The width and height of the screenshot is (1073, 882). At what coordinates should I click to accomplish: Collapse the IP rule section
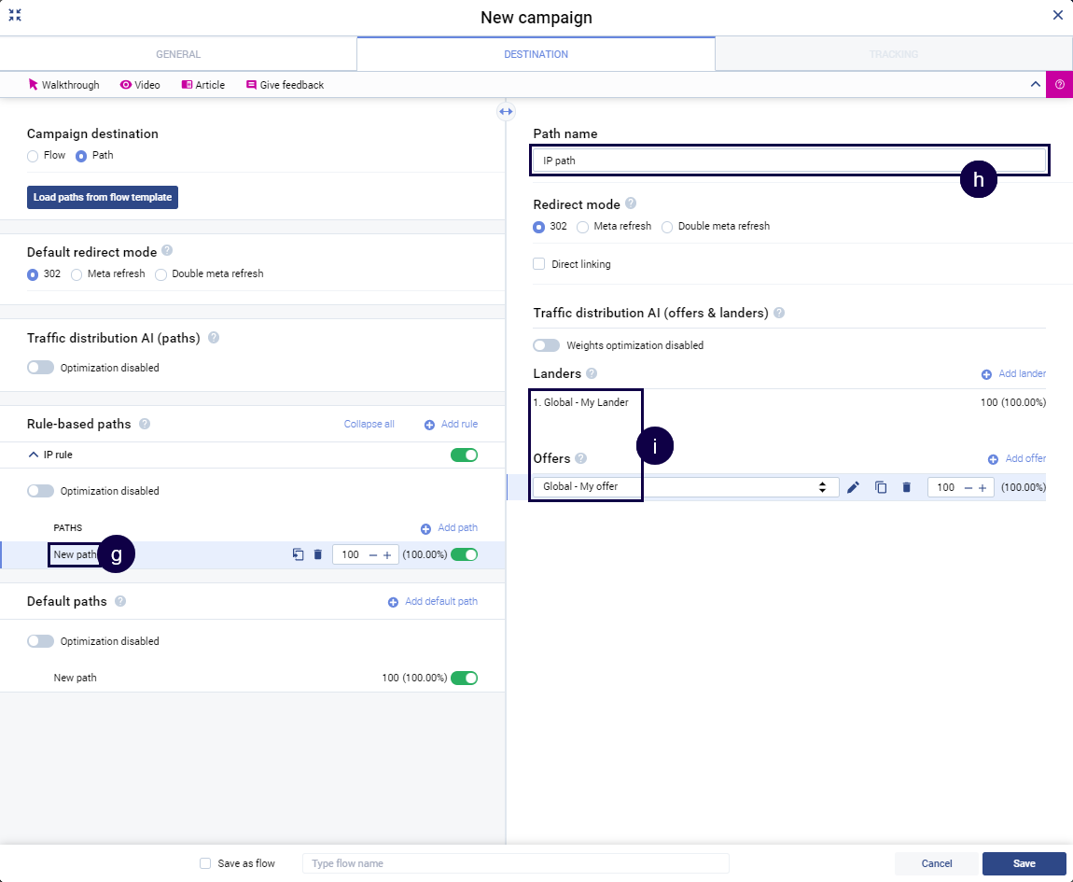click(34, 455)
